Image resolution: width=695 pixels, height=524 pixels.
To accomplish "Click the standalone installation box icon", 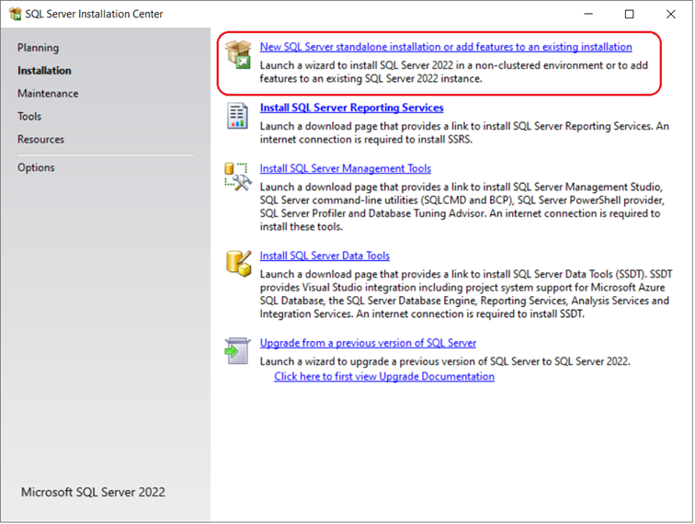I will click(238, 54).
